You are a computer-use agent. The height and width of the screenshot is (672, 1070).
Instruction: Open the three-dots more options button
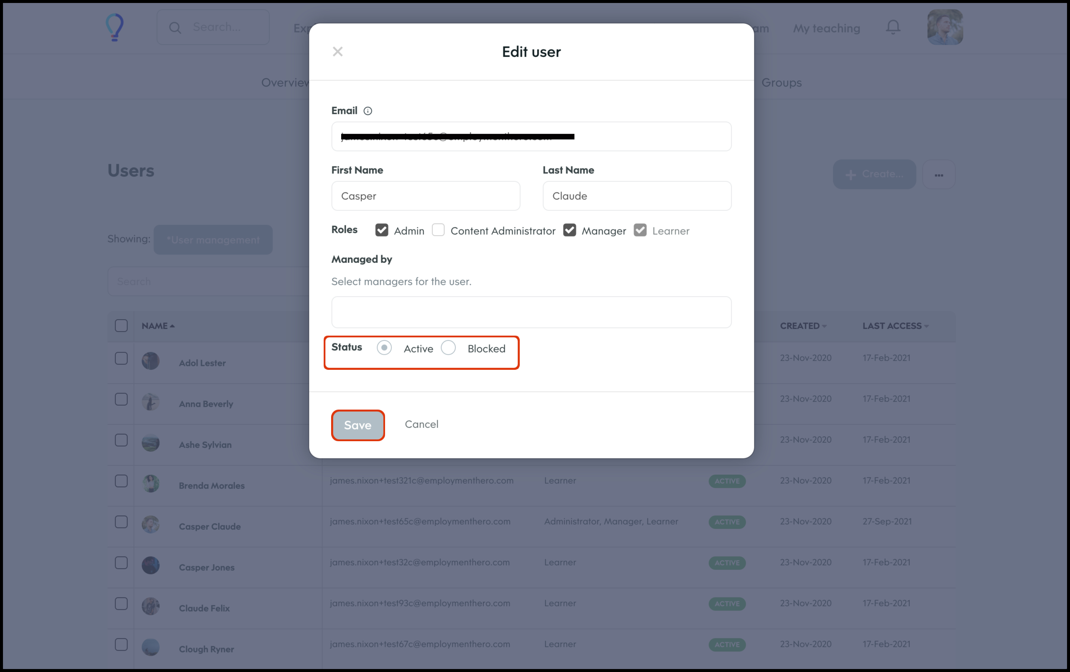(x=938, y=175)
